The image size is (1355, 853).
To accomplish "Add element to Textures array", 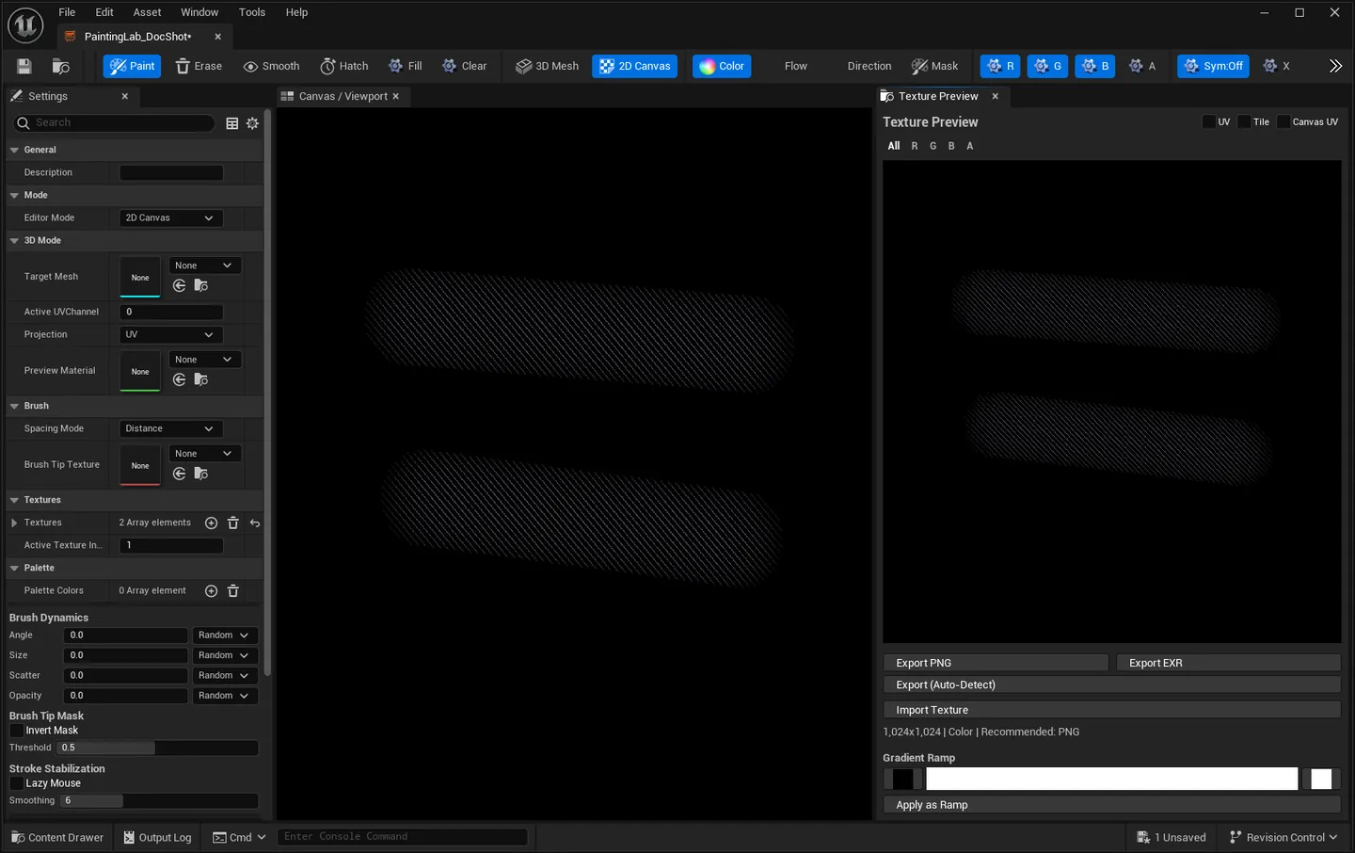I will tap(211, 523).
